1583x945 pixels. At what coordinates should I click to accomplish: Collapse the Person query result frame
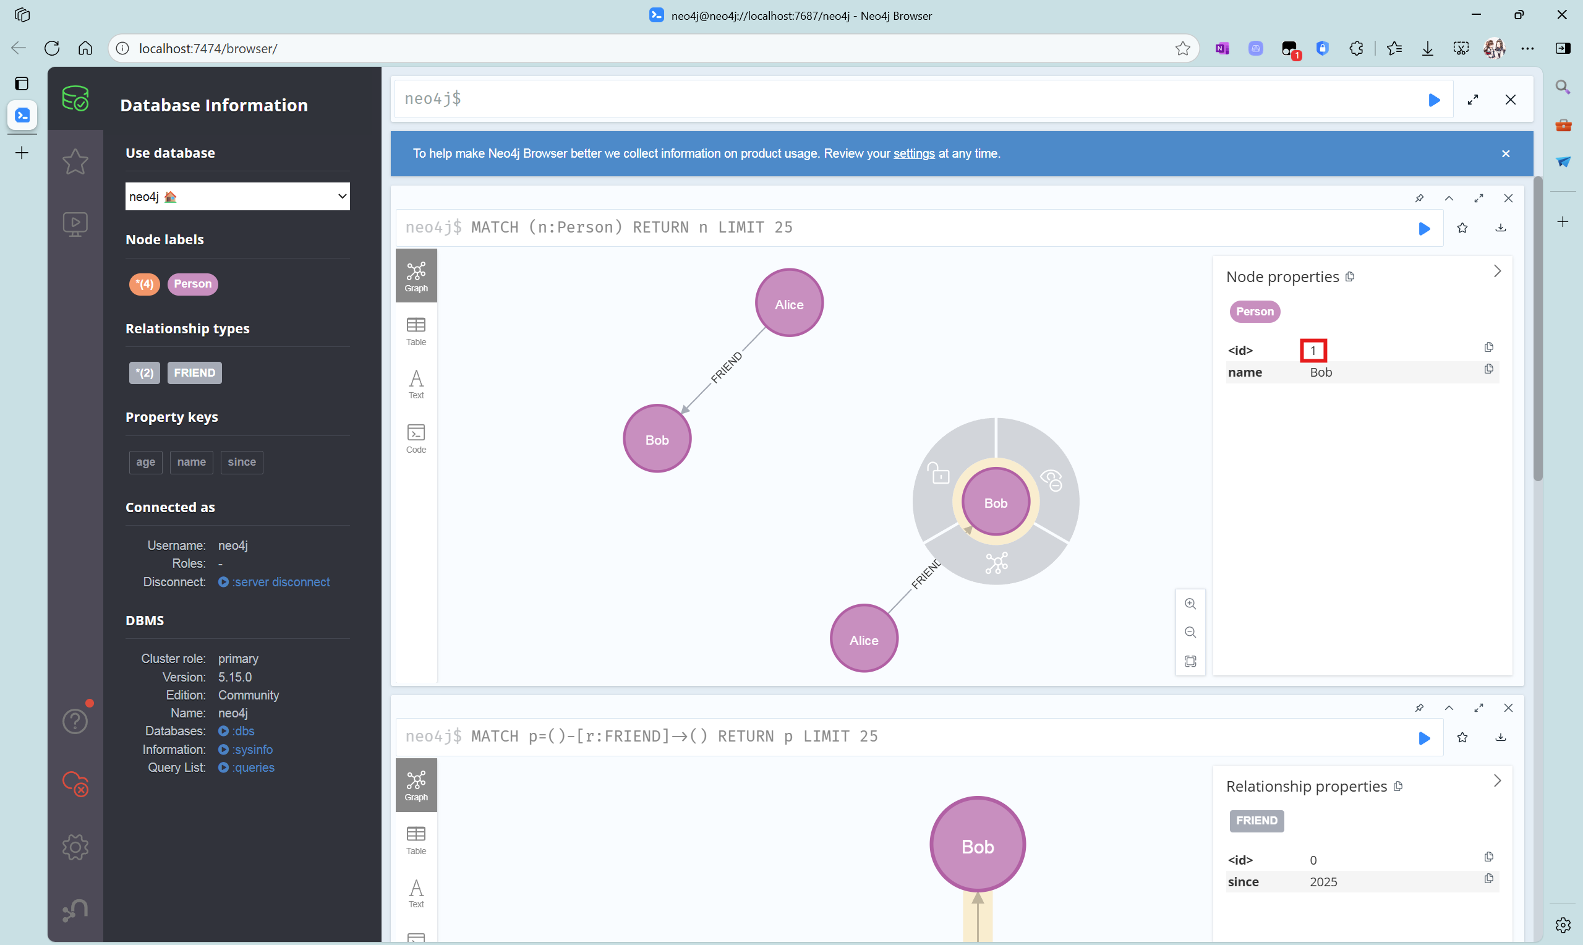pyautogui.click(x=1449, y=199)
